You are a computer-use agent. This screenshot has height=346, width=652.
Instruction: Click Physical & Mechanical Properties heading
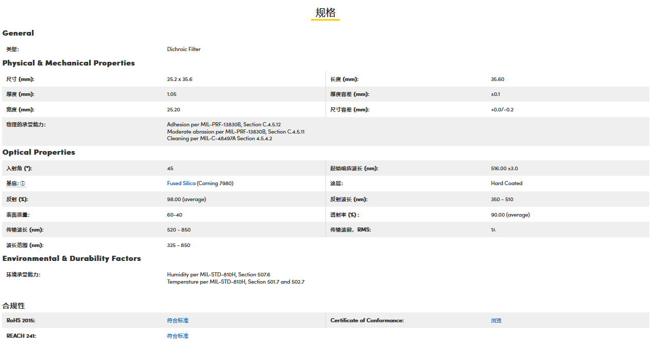pyautogui.click(x=68, y=63)
